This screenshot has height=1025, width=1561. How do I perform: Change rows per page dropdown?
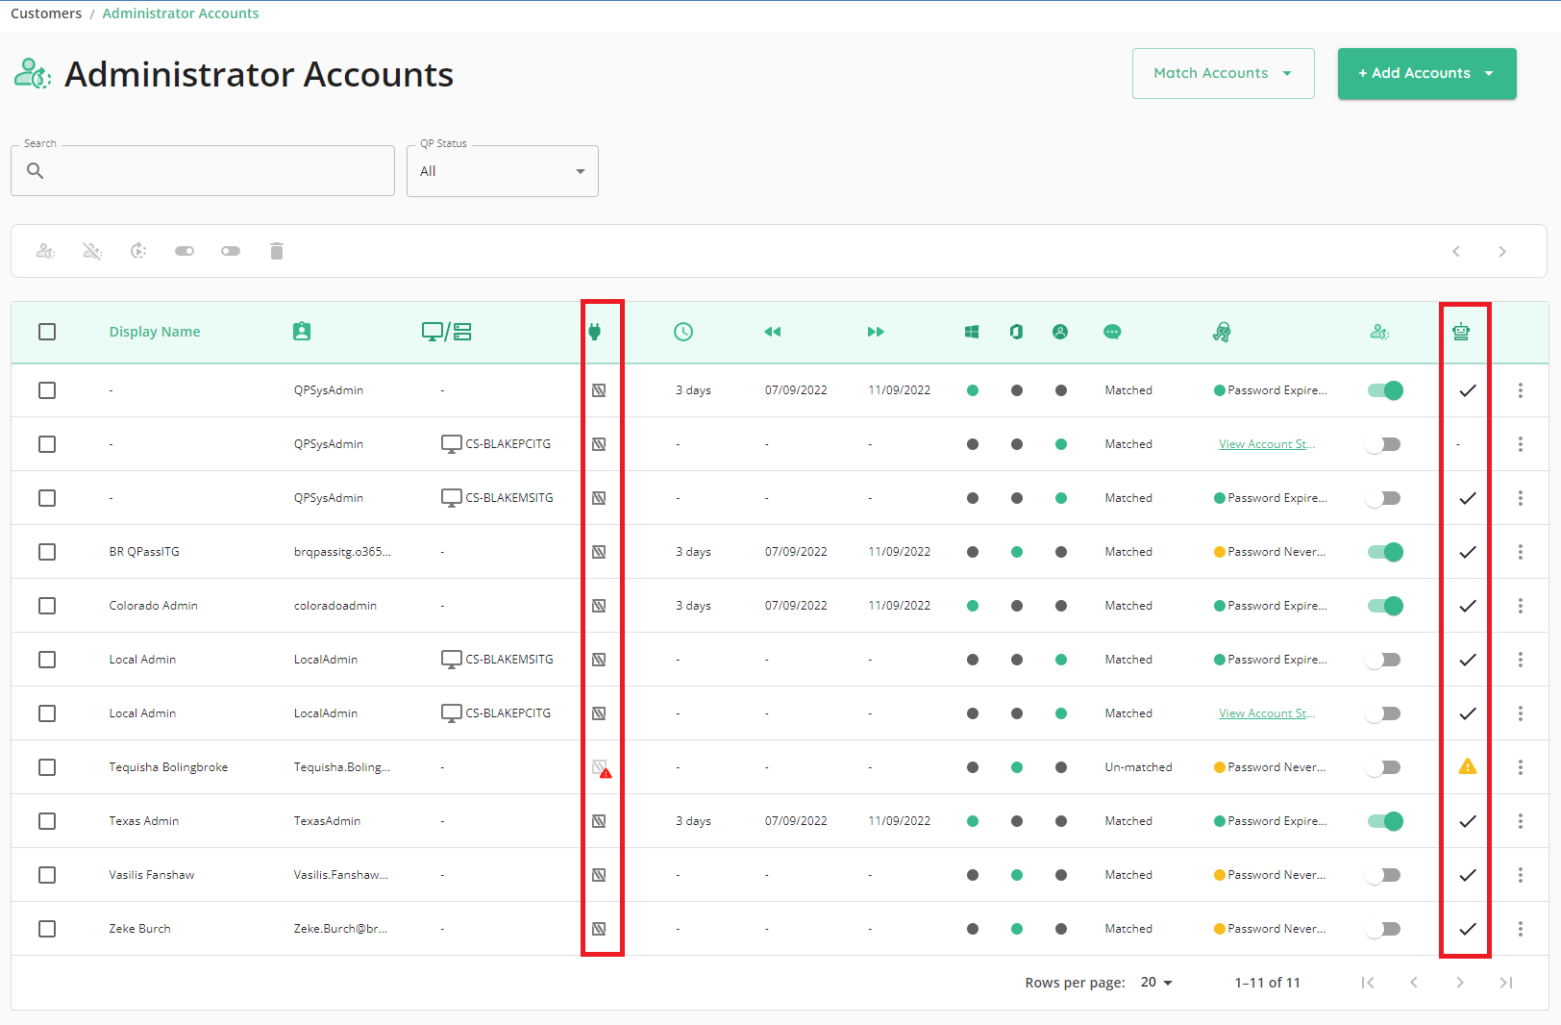coord(1156,983)
